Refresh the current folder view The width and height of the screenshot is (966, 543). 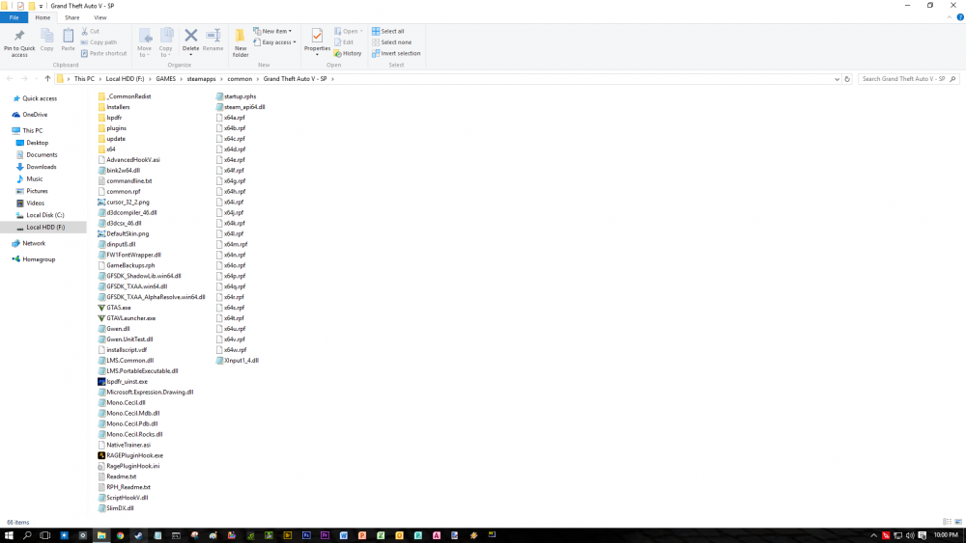[x=847, y=79]
